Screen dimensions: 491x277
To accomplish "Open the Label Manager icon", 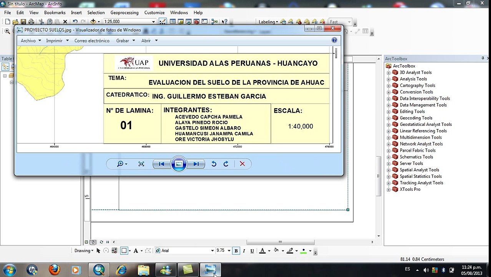I will [x=283, y=22].
